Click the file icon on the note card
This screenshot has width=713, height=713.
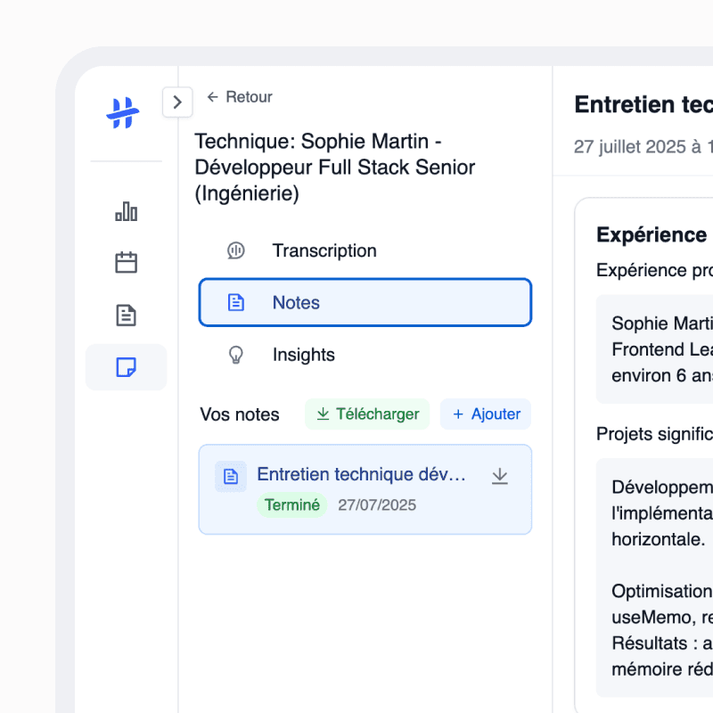(231, 476)
